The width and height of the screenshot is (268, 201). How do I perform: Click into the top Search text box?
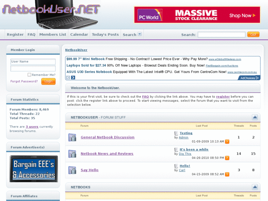(x=222, y=35)
